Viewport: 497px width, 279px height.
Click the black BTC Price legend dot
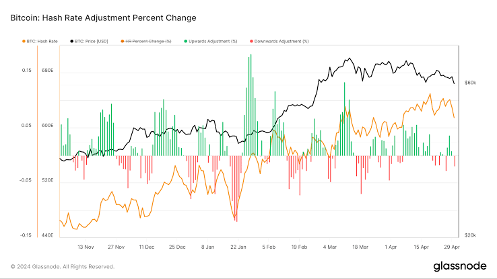coord(71,41)
